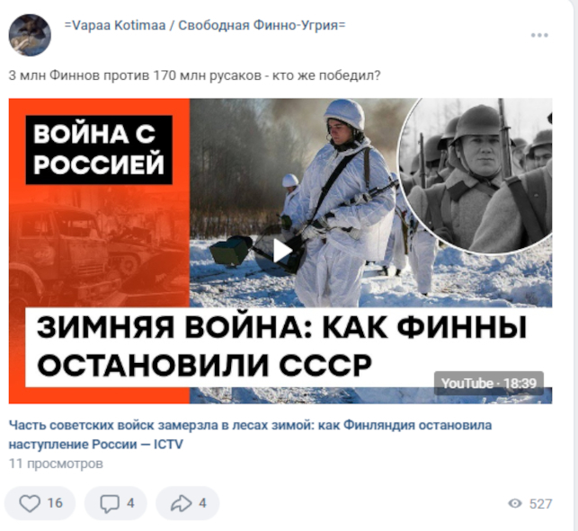Click the YouTube 18:39 duration badge
This screenshot has width=578, height=531.
pos(489,384)
